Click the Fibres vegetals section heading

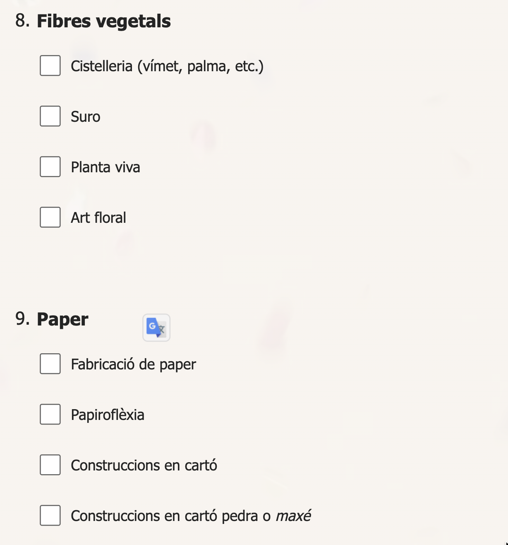(x=103, y=21)
